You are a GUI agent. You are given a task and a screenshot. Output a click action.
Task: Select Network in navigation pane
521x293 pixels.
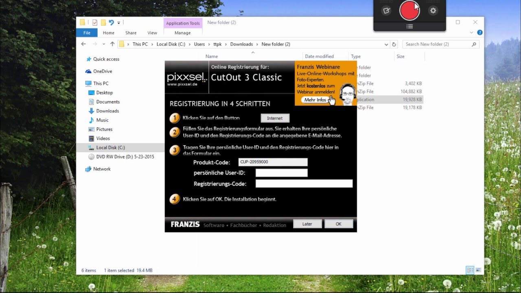tap(102, 169)
